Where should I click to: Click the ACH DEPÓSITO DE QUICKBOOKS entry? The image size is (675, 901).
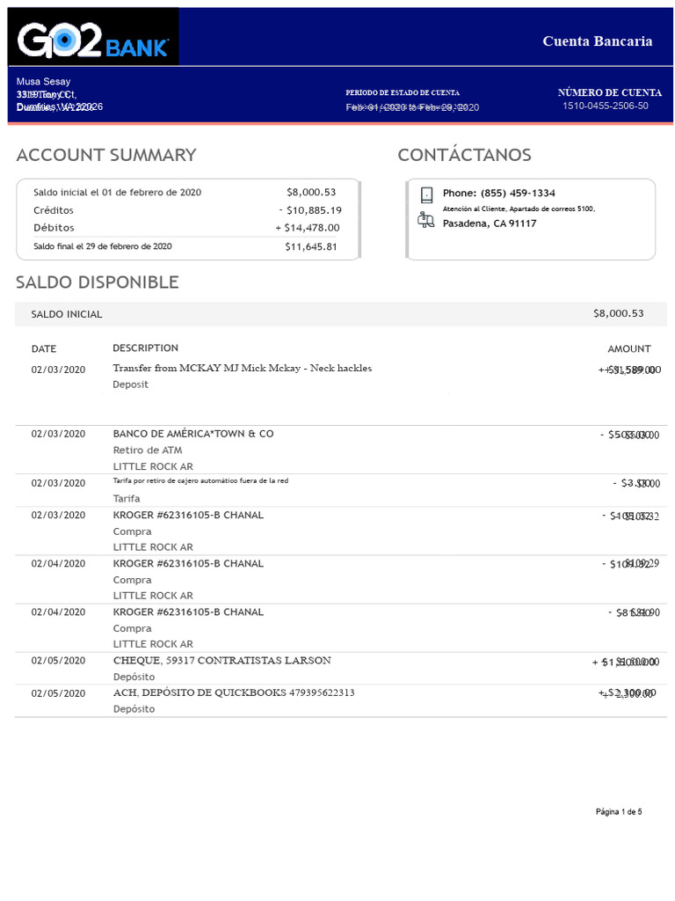click(234, 692)
